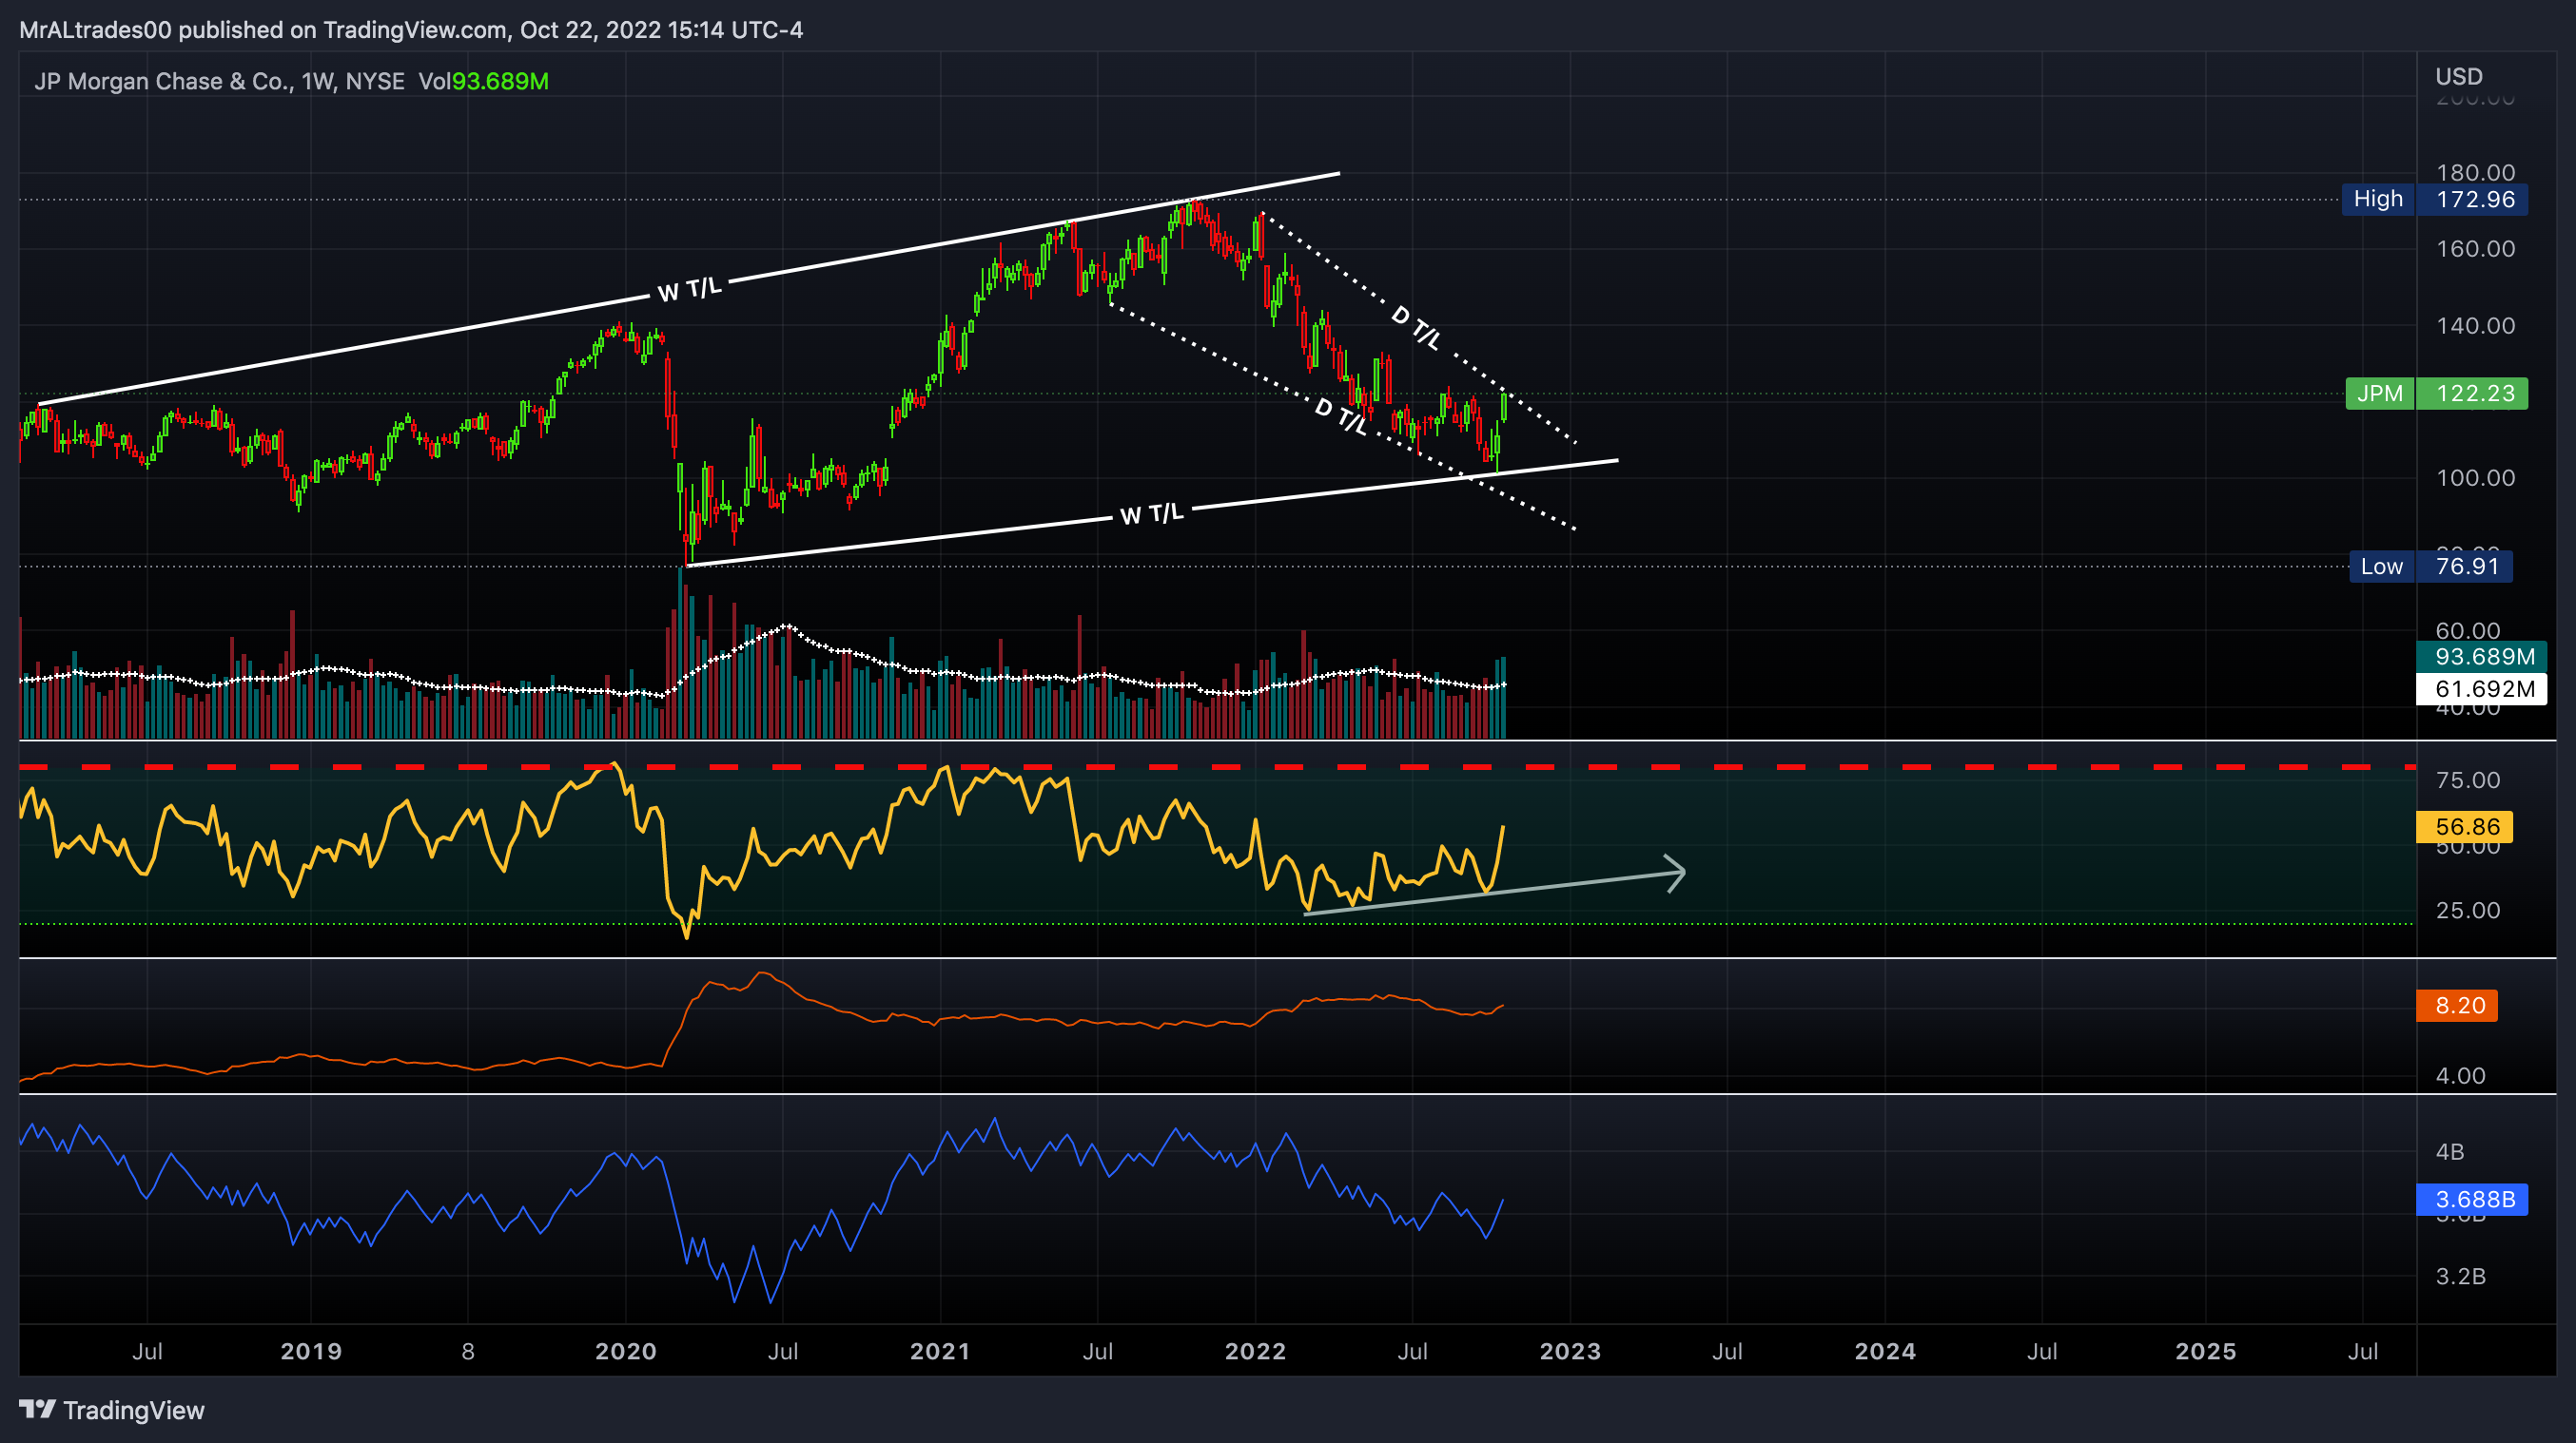The image size is (2576, 1443).
Task: Click the JPM ticker price label
Action: point(2437,394)
